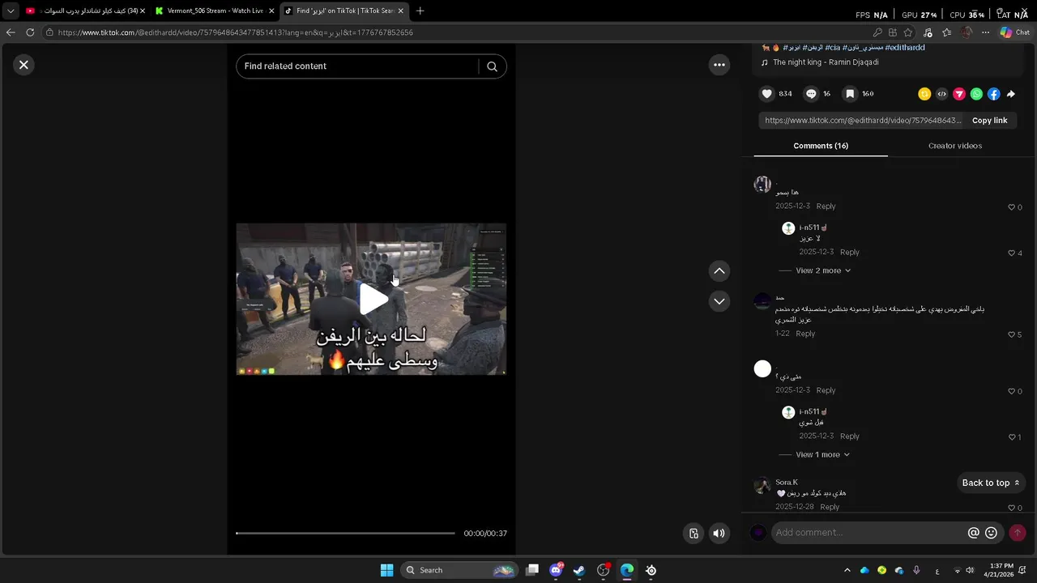Image resolution: width=1037 pixels, height=583 pixels.
Task: Open Copilot Chat button
Action: click(1014, 32)
